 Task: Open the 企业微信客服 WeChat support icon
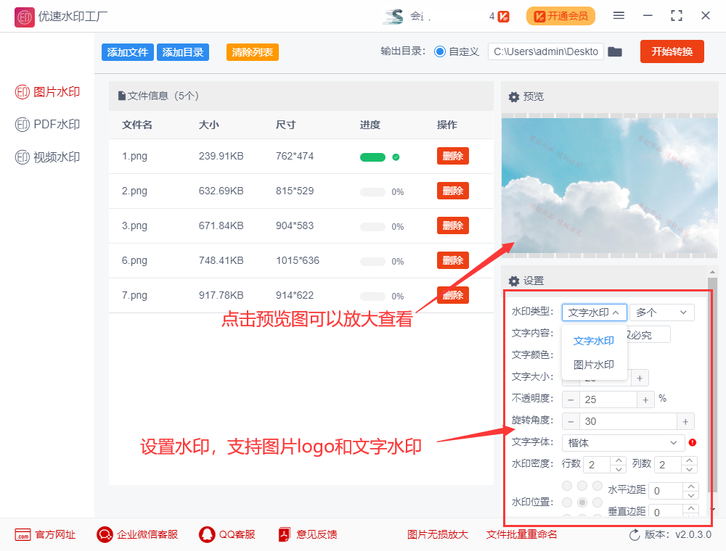[104, 534]
